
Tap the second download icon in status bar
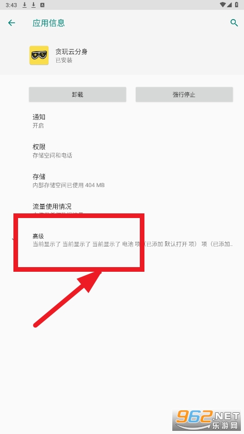click(34, 5)
